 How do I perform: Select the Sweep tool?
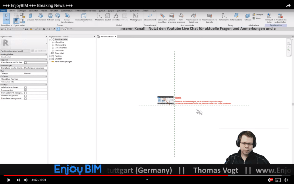[x=57, y=17]
